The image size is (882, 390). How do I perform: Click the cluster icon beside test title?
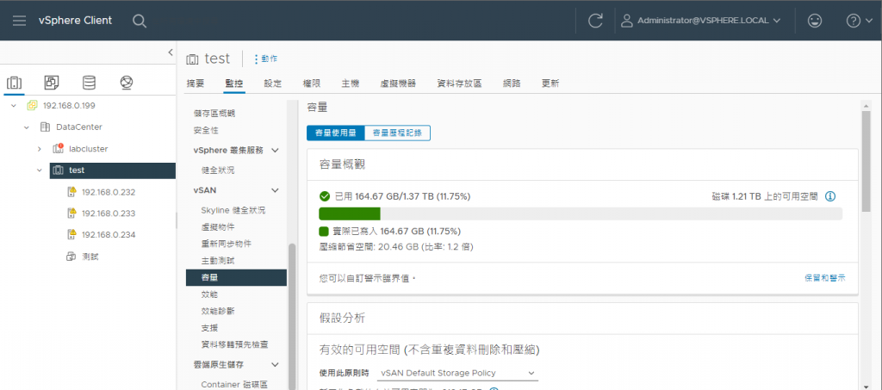tap(192, 59)
